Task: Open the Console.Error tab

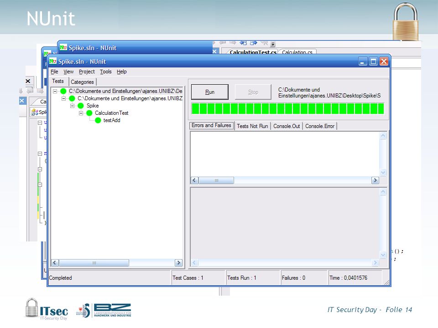Action: [x=320, y=126]
